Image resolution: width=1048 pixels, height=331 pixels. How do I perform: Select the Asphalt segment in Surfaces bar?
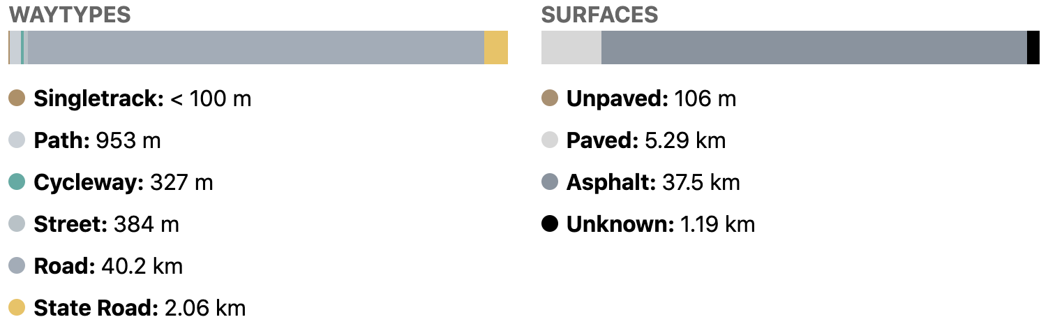[x=814, y=47]
